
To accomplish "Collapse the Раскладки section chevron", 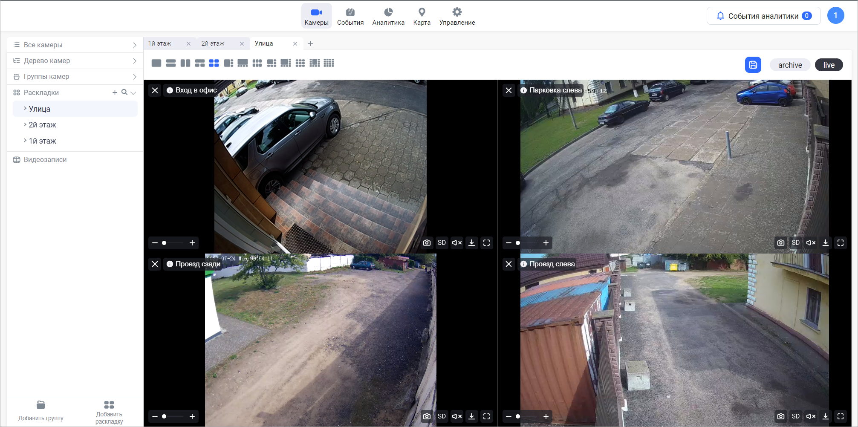I will 133,93.
